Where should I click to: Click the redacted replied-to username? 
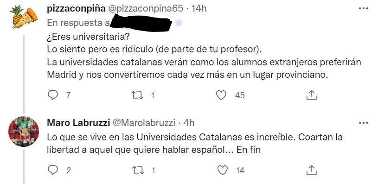tap(144, 22)
